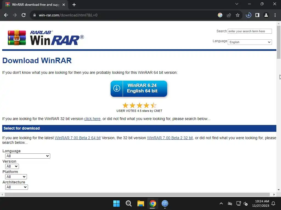Open taskbar Search icon
The width and height of the screenshot is (281, 210).
pos(129,203)
